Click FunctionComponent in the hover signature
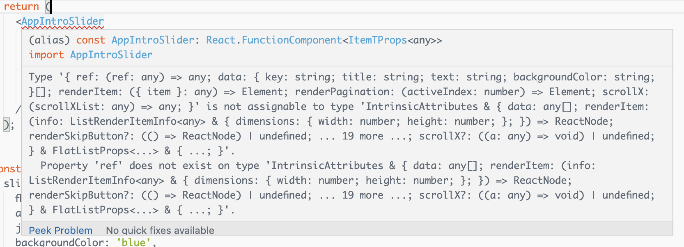This screenshot has width=684, height=247. [292, 40]
